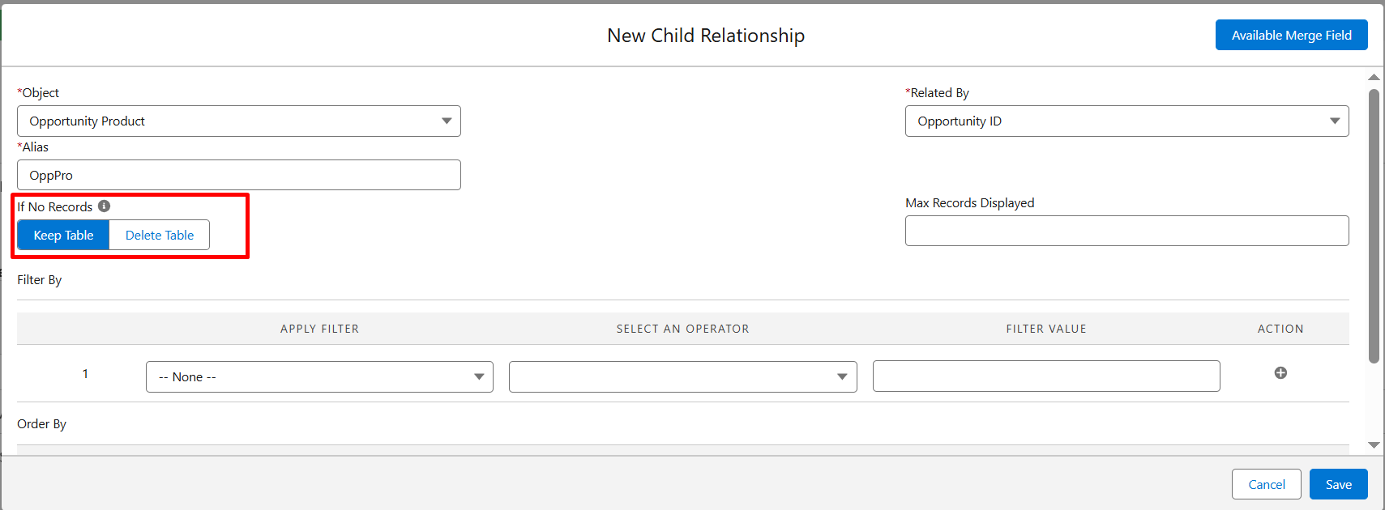Switch to the Delete Table option
Image resolution: width=1385 pixels, height=510 pixels.
[x=160, y=236]
